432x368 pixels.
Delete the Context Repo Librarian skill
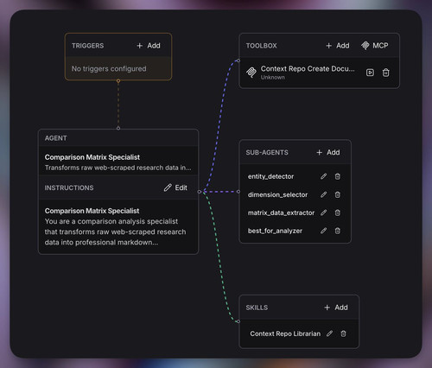pos(343,333)
